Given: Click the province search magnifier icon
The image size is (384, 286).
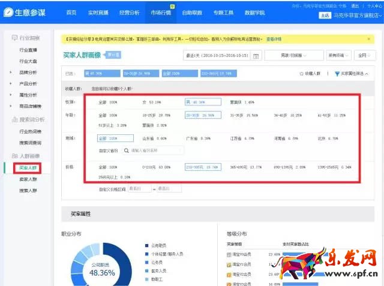Looking at the screenshot, I should click(127, 150).
